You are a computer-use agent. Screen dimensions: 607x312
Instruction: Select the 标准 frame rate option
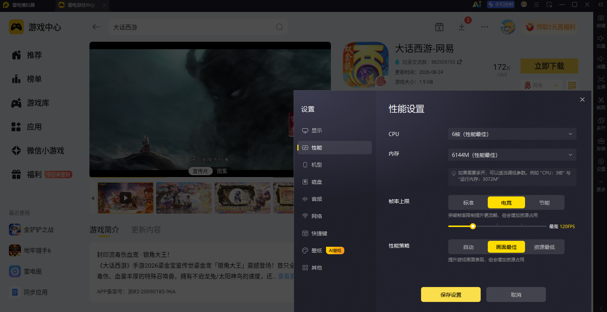468,202
